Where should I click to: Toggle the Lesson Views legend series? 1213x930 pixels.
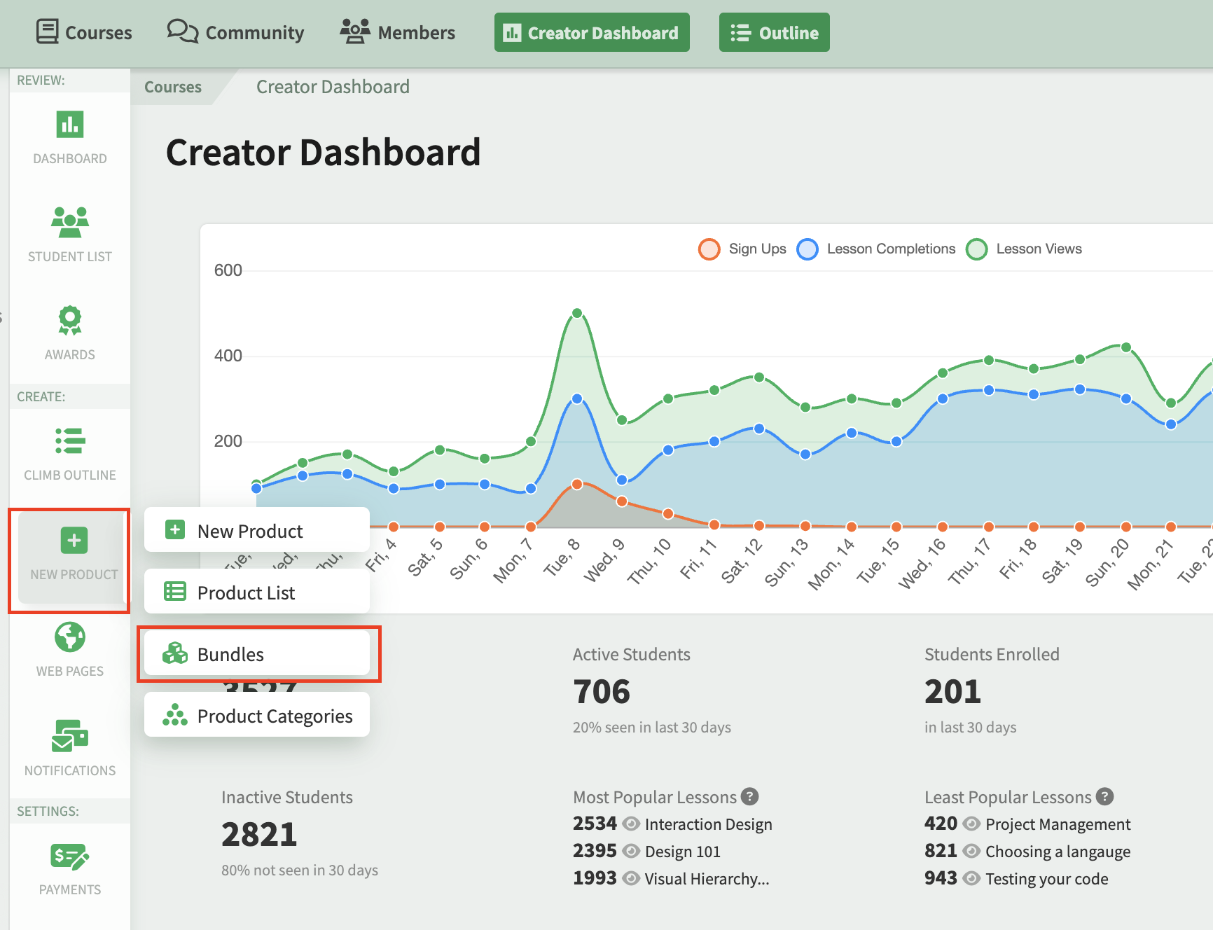(1024, 249)
